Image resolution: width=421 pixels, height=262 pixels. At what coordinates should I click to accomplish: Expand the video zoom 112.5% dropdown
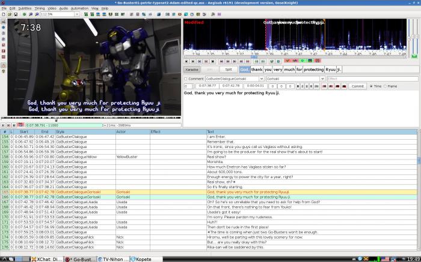coord(78,14)
